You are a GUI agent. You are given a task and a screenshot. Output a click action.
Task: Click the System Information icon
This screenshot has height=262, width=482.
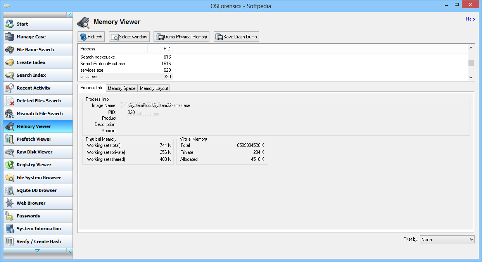tap(10, 229)
